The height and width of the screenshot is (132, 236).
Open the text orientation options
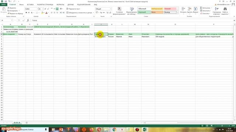click(61, 9)
